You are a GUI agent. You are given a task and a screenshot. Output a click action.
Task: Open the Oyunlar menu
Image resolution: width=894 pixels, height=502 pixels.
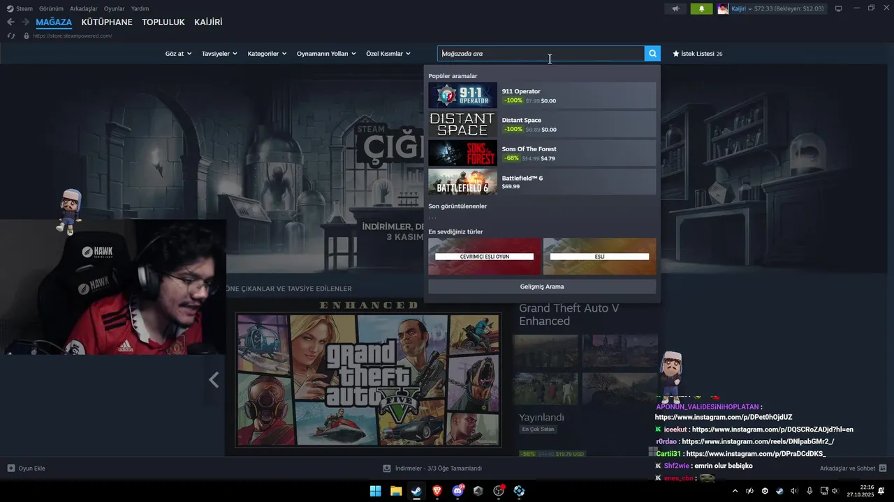[x=115, y=8]
